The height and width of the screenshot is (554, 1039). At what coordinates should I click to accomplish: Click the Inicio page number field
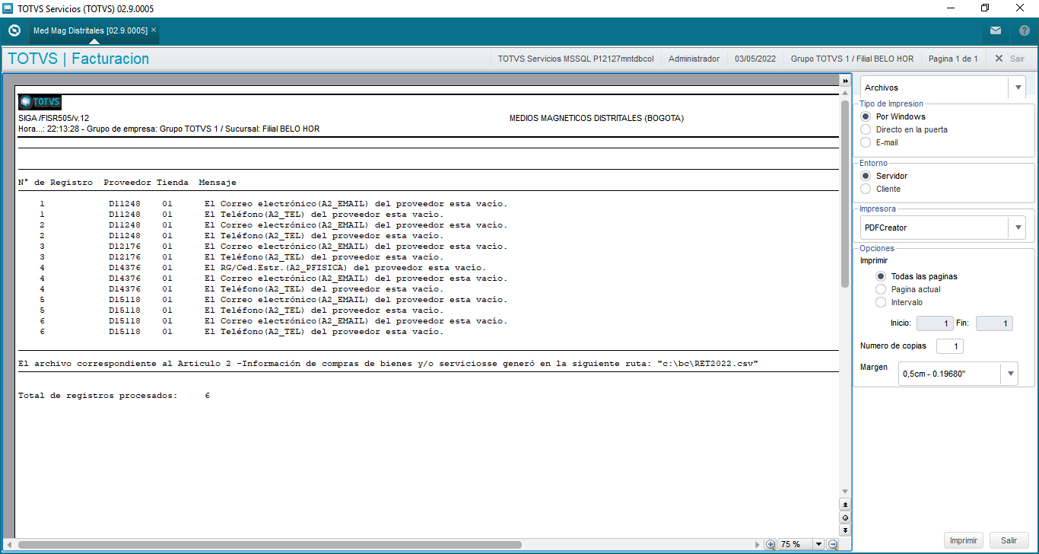935,323
